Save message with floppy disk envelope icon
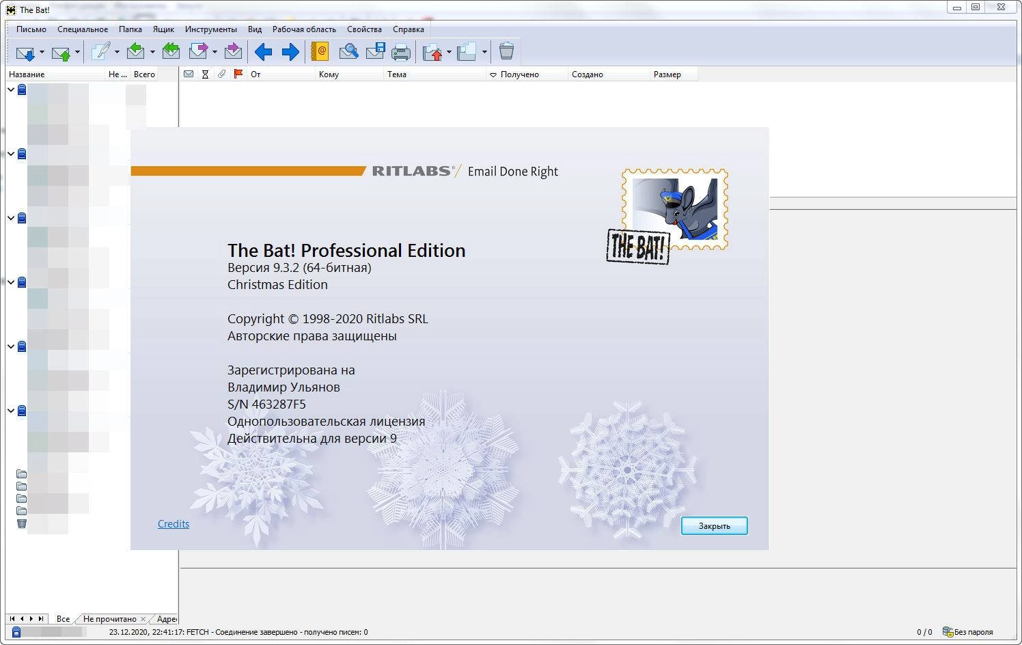Screen dimensions: 1022x645 pyautogui.click(x=375, y=52)
